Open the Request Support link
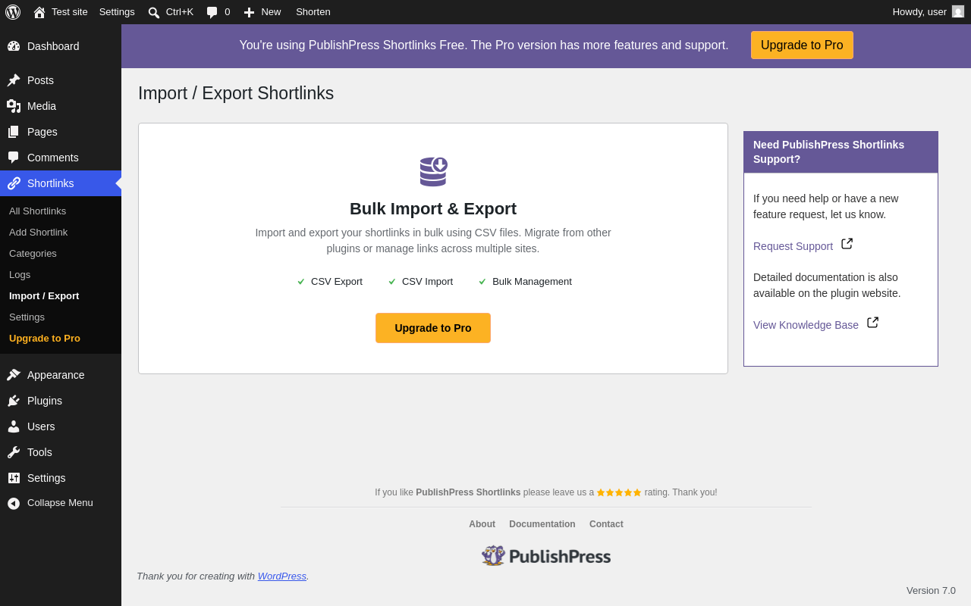 point(793,246)
